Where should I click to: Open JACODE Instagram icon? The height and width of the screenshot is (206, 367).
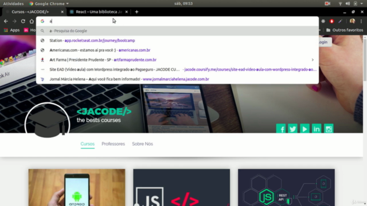[329, 129]
